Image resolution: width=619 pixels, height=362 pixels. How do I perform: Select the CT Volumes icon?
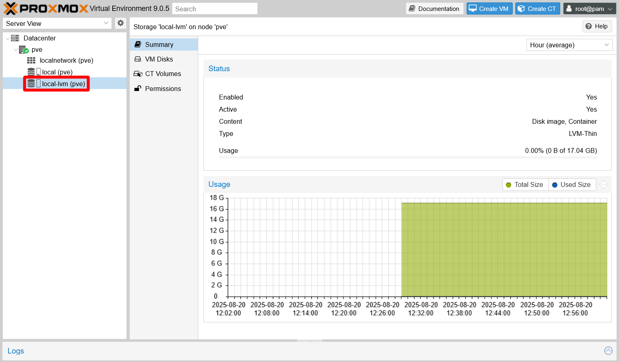tap(139, 74)
